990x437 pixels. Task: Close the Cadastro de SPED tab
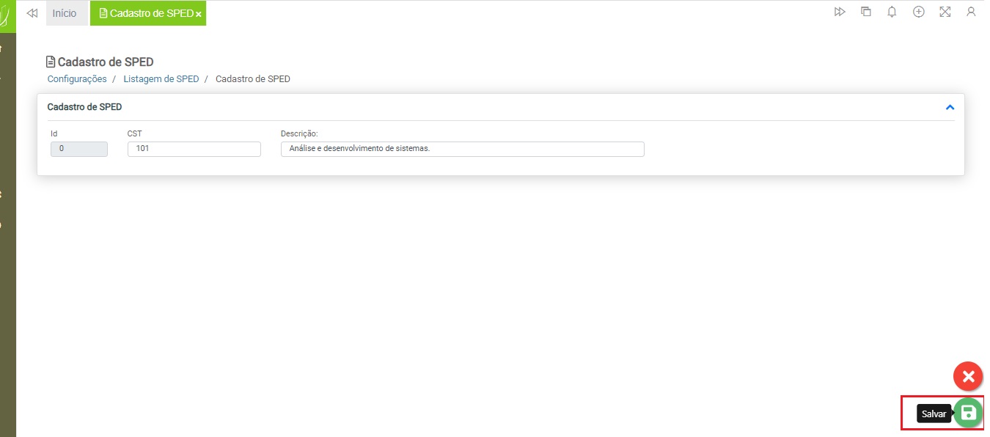(x=199, y=14)
